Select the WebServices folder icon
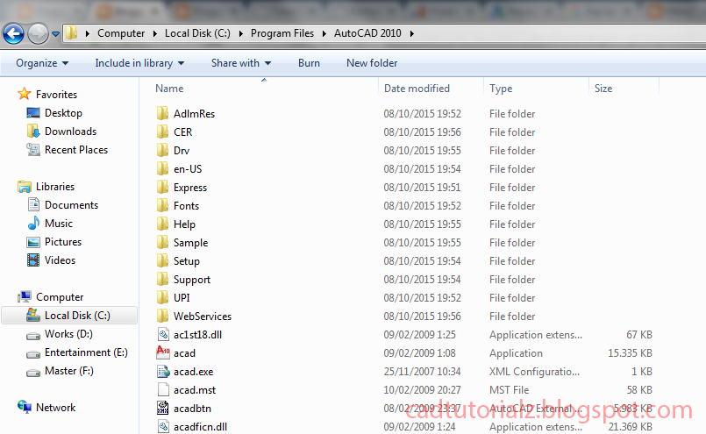 (x=162, y=316)
